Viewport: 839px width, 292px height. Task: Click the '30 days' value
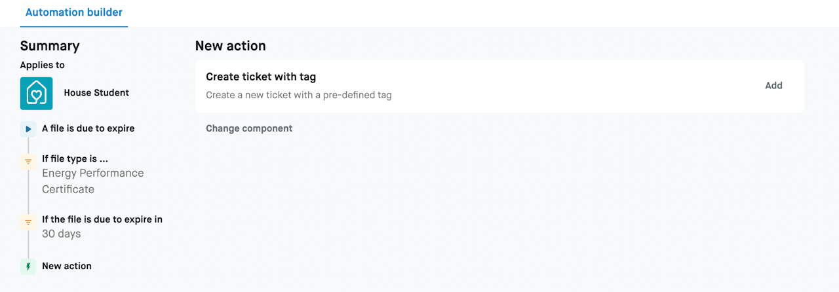[x=61, y=234]
